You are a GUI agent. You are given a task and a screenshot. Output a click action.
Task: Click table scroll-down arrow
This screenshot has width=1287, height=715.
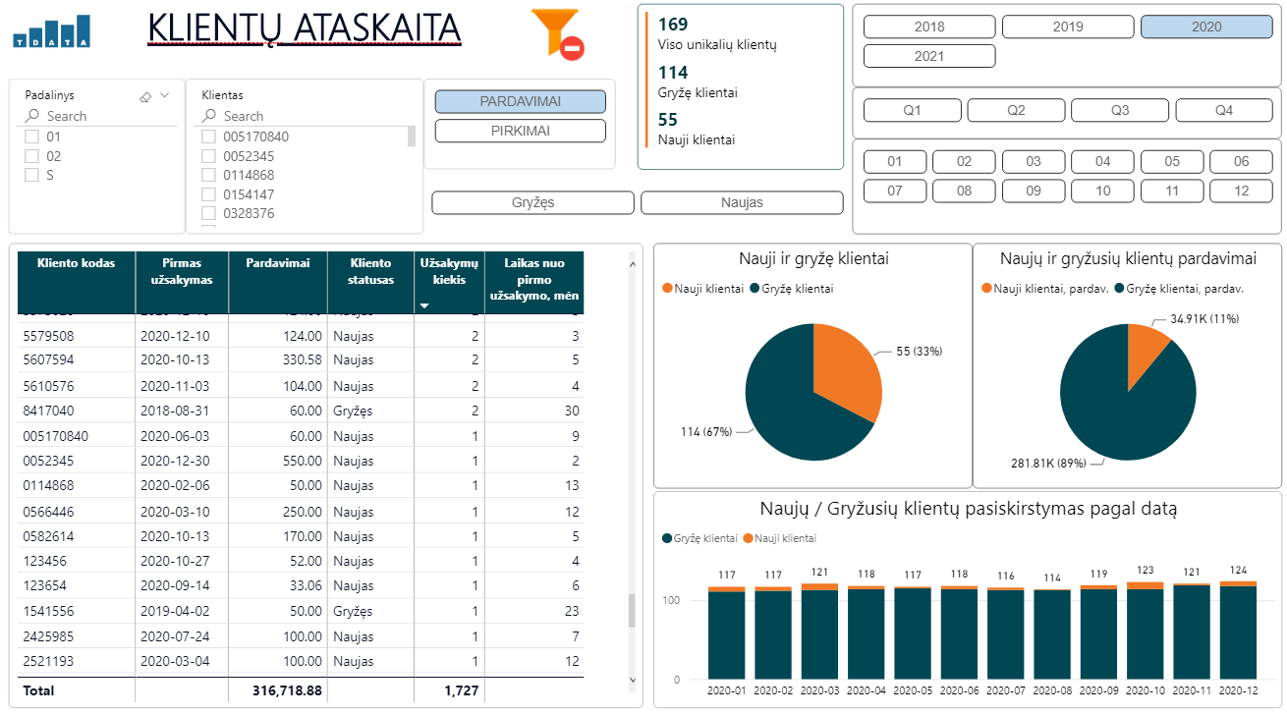point(632,679)
